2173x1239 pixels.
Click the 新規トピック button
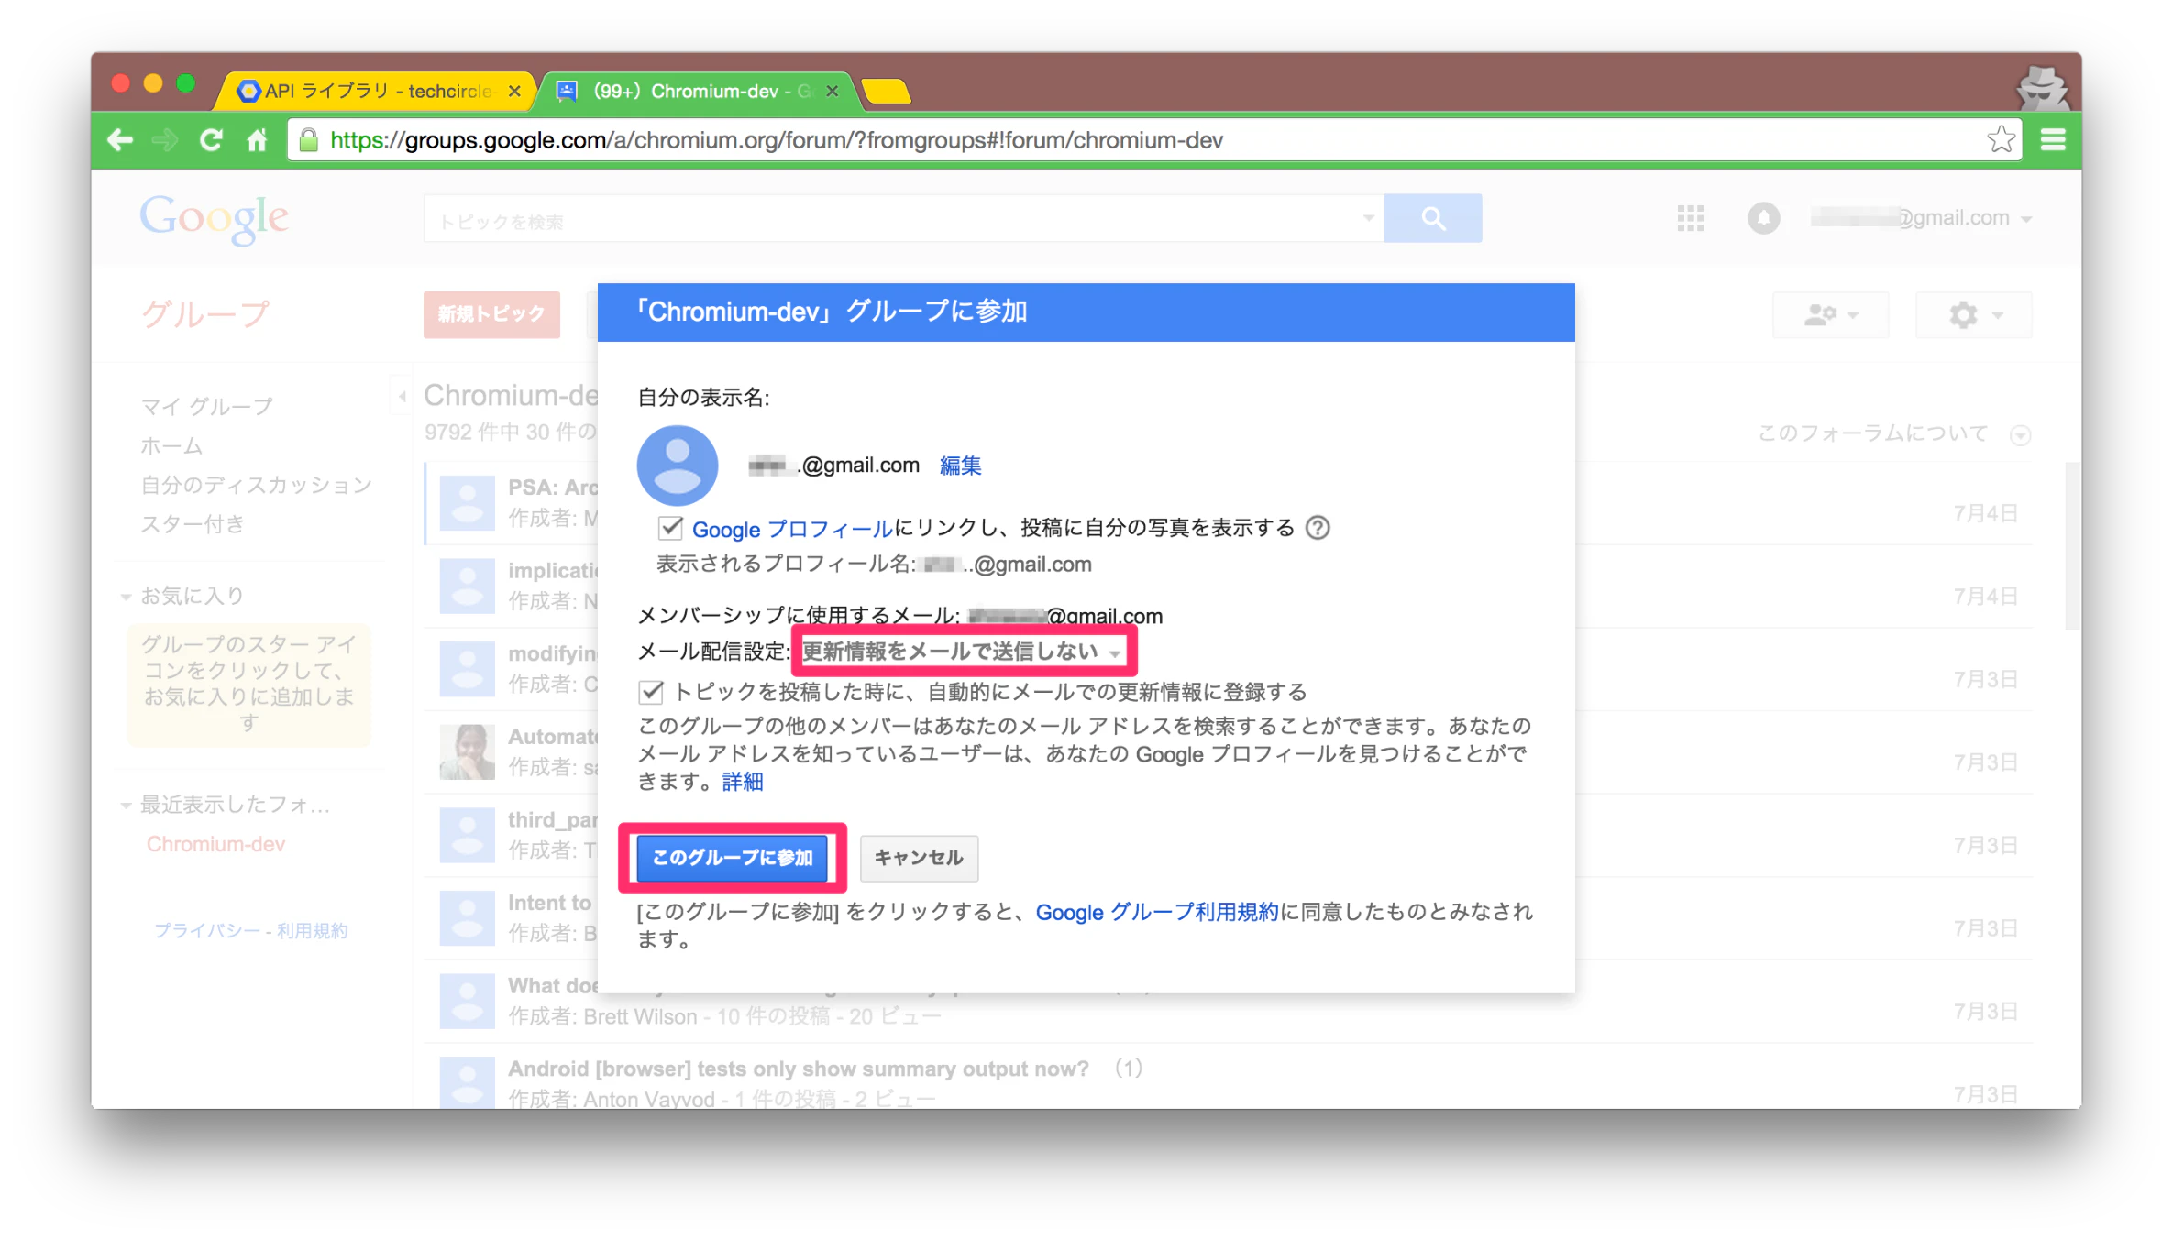(491, 314)
